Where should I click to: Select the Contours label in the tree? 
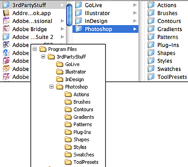click(83, 110)
